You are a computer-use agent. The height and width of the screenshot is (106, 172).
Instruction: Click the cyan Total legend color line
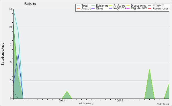[x=79, y=6]
